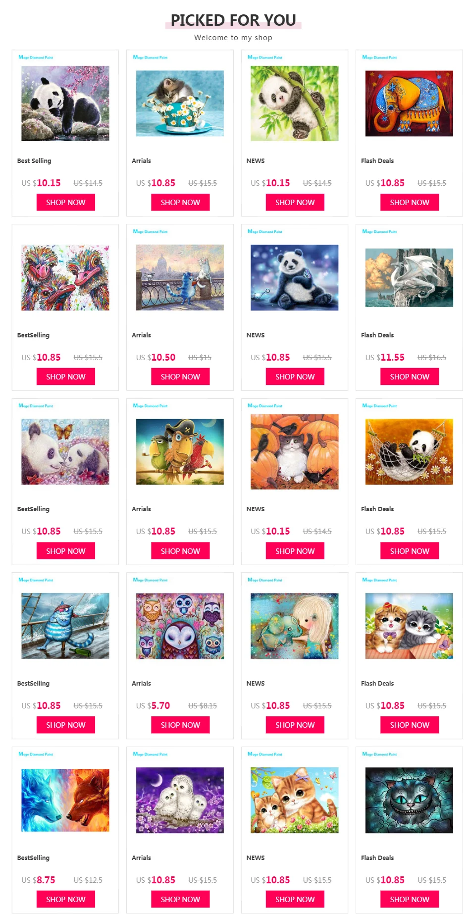Click the Best Selling label under first panda
Screen dimensions: 467x915
[x=34, y=161]
